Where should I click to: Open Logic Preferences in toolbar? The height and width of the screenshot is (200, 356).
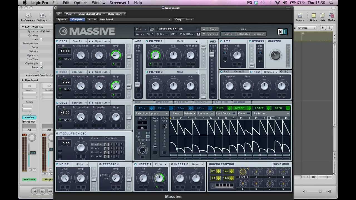click(x=28, y=17)
